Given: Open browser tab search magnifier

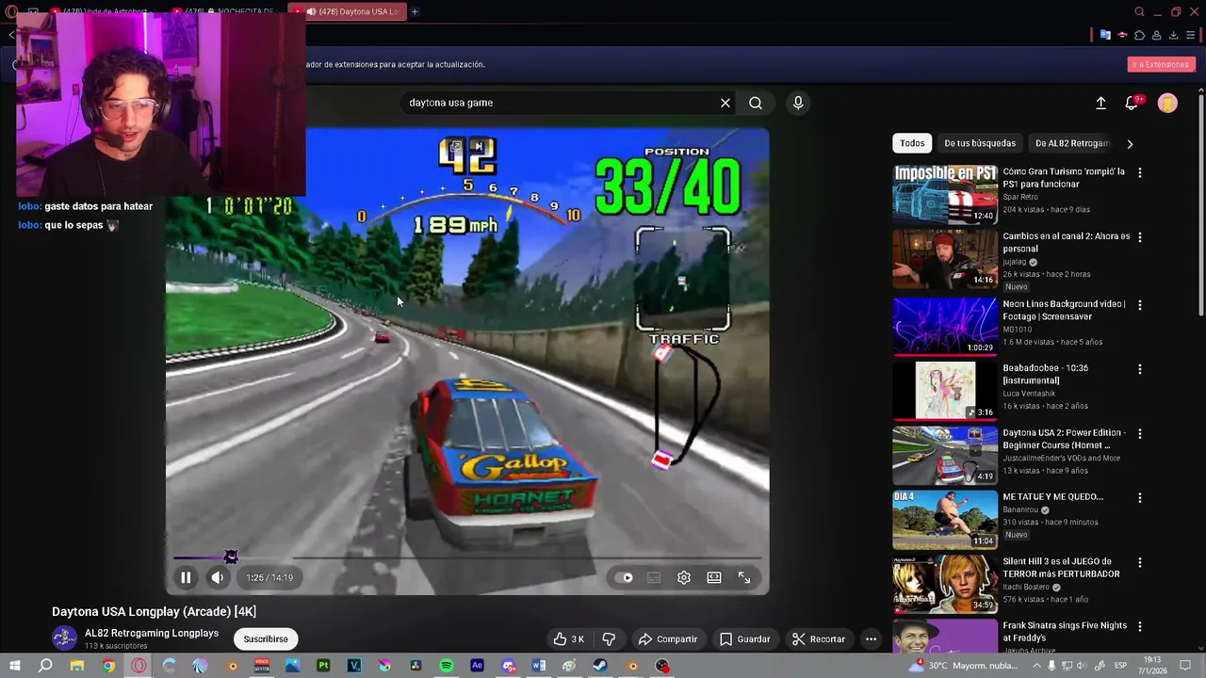Looking at the screenshot, I should click(x=1139, y=11).
